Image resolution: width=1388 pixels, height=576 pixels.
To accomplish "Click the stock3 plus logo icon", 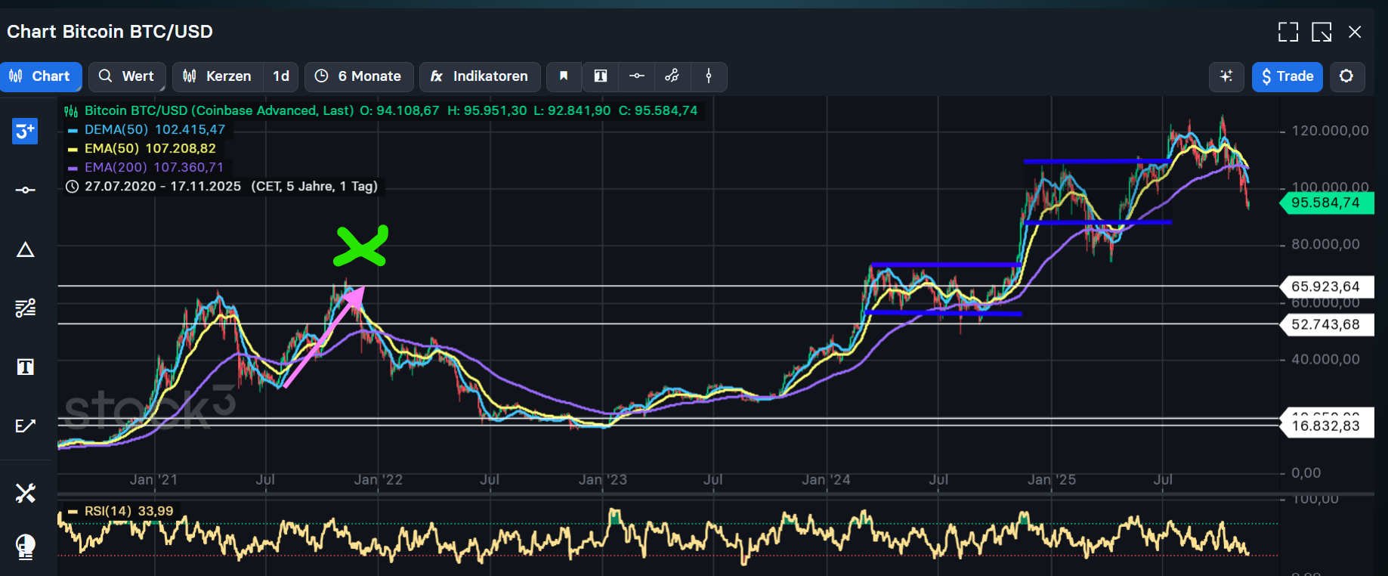I will coord(25,131).
